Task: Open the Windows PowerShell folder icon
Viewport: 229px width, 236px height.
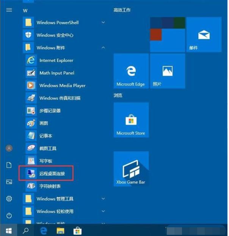Action: (x=28, y=22)
